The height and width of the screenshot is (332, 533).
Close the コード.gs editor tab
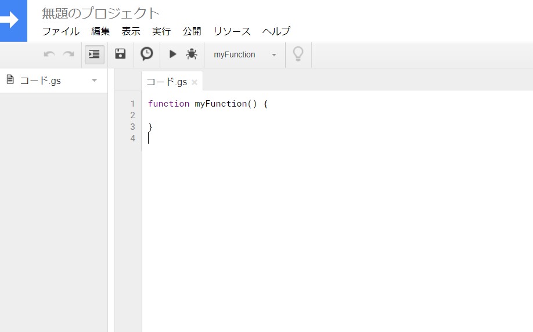[195, 82]
